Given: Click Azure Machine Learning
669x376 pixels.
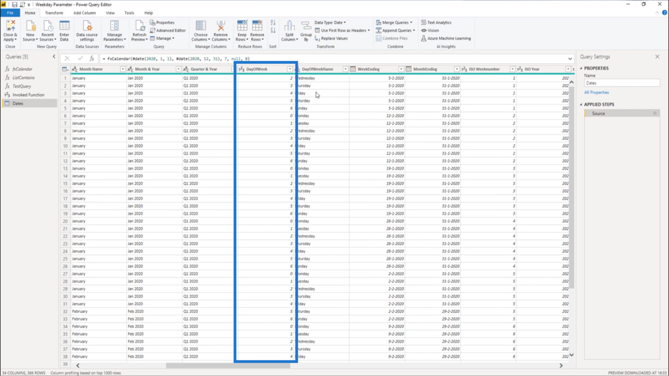Looking at the screenshot, I should tap(446, 39).
